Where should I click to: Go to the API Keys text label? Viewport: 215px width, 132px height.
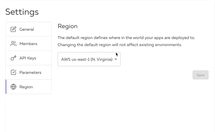28,58
